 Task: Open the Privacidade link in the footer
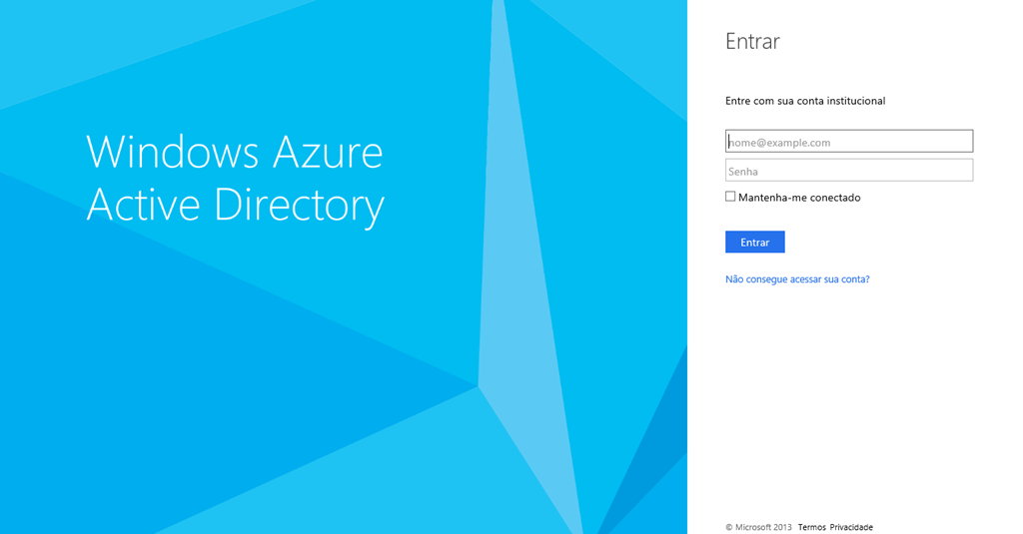click(851, 527)
